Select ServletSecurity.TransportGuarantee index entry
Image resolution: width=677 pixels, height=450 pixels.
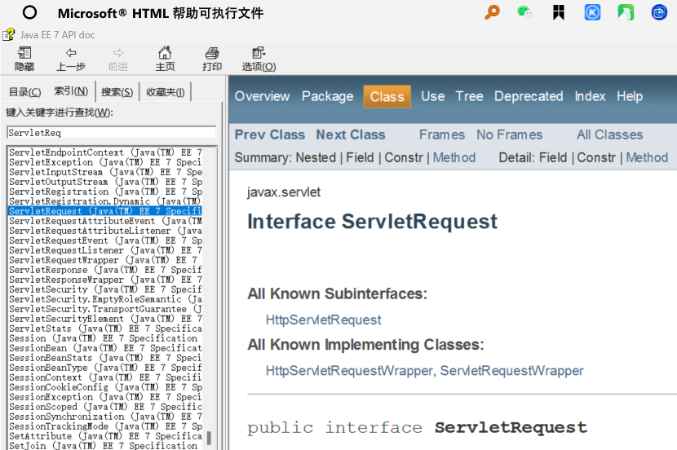(x=105, y=309)
